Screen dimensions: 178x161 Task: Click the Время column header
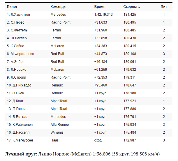point(100,7)
